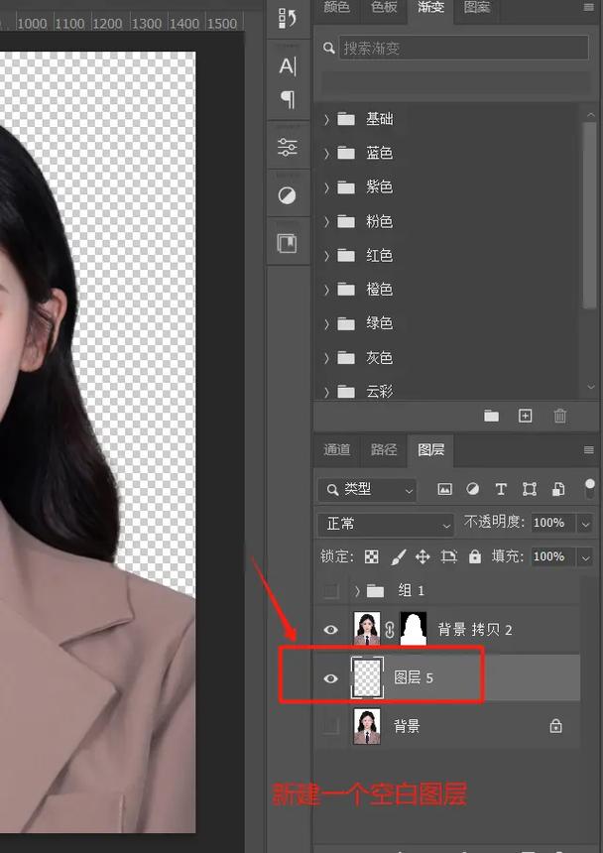Expand the 组 1 layer group
This screenshot has height=853, width=603.
(357, 591)
